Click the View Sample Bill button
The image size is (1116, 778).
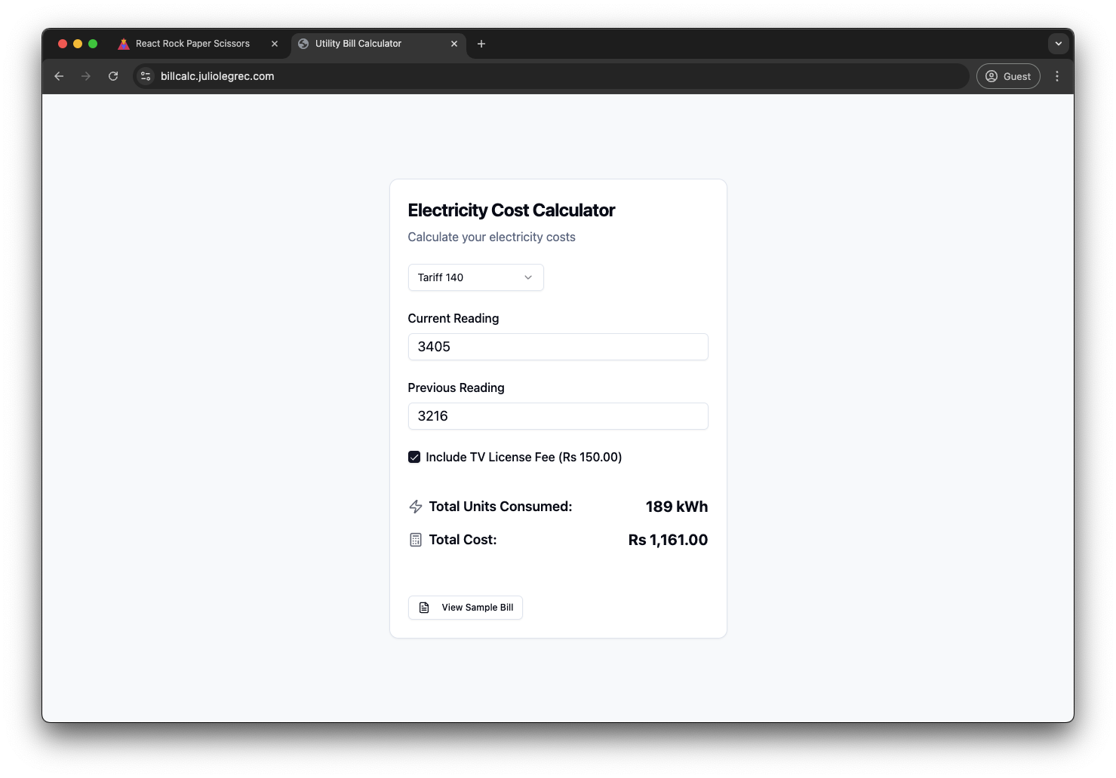[x=465, y=607]
